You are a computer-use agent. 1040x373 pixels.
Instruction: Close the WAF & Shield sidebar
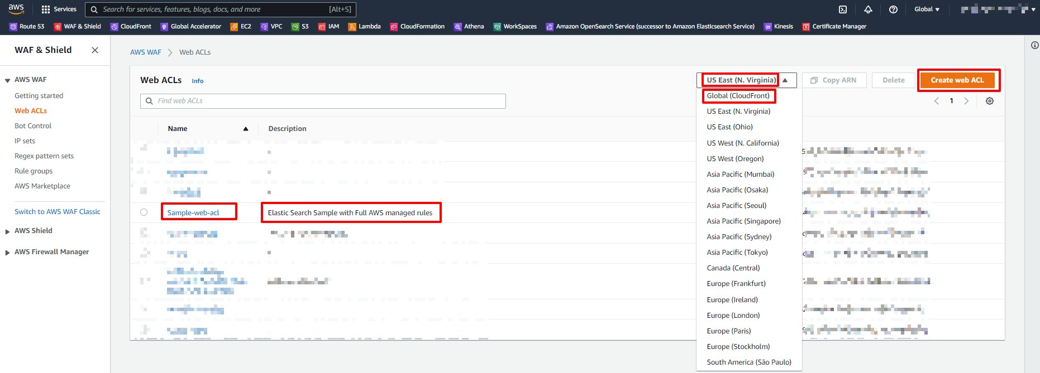click(95, 50)
